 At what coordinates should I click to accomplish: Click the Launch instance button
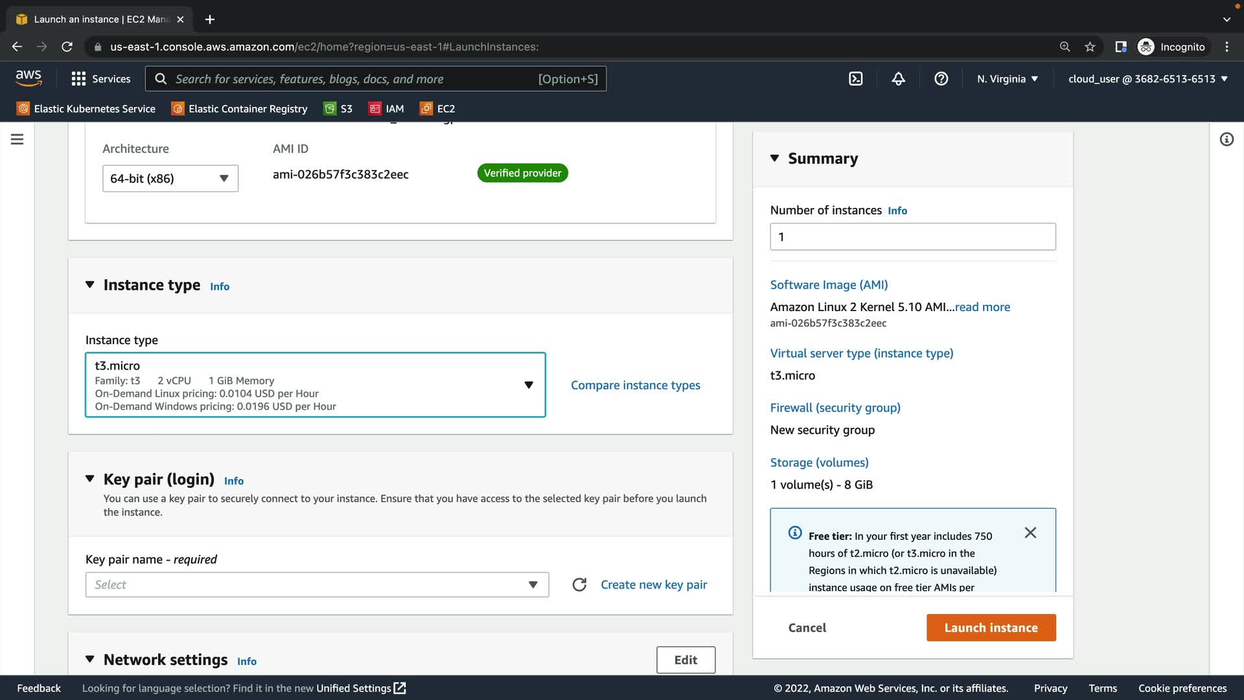pos(991,627)
